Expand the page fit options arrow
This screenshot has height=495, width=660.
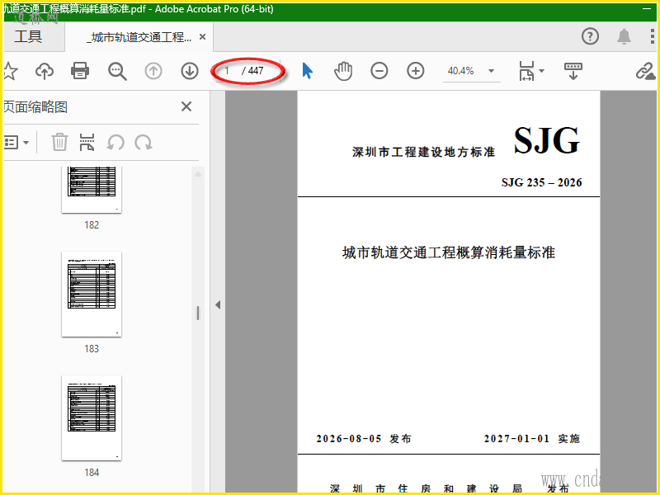click(542, 71)
